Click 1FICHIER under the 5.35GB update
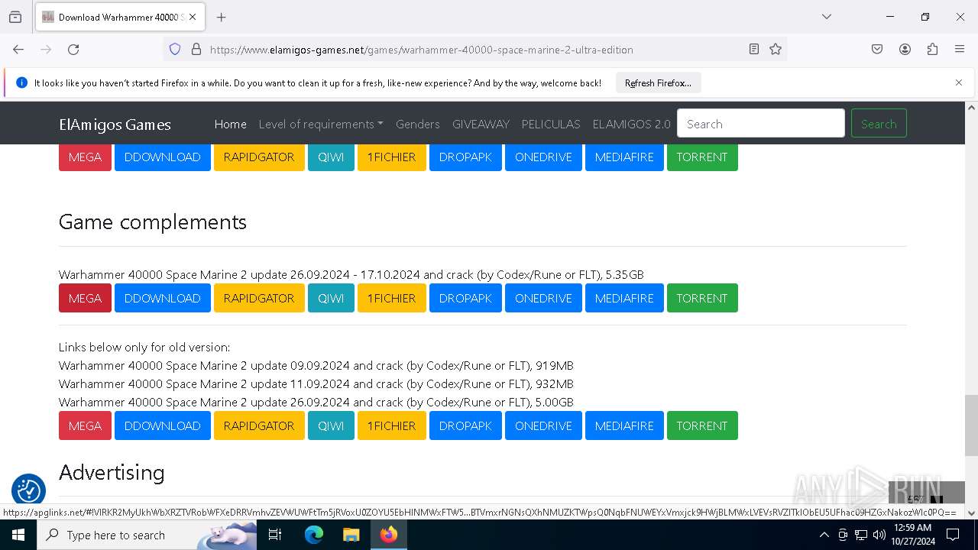978x550 pixels. coord(392,298)
